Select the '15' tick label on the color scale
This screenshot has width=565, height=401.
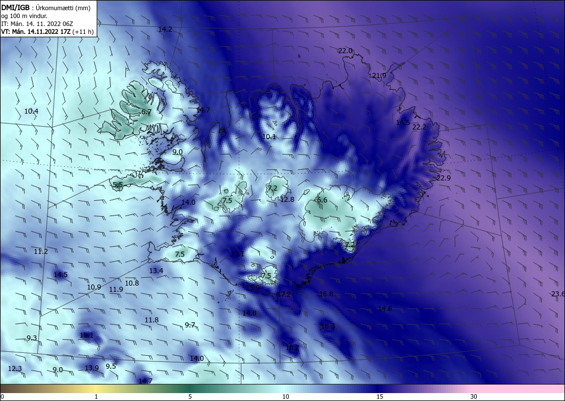(x=380, y=396)
